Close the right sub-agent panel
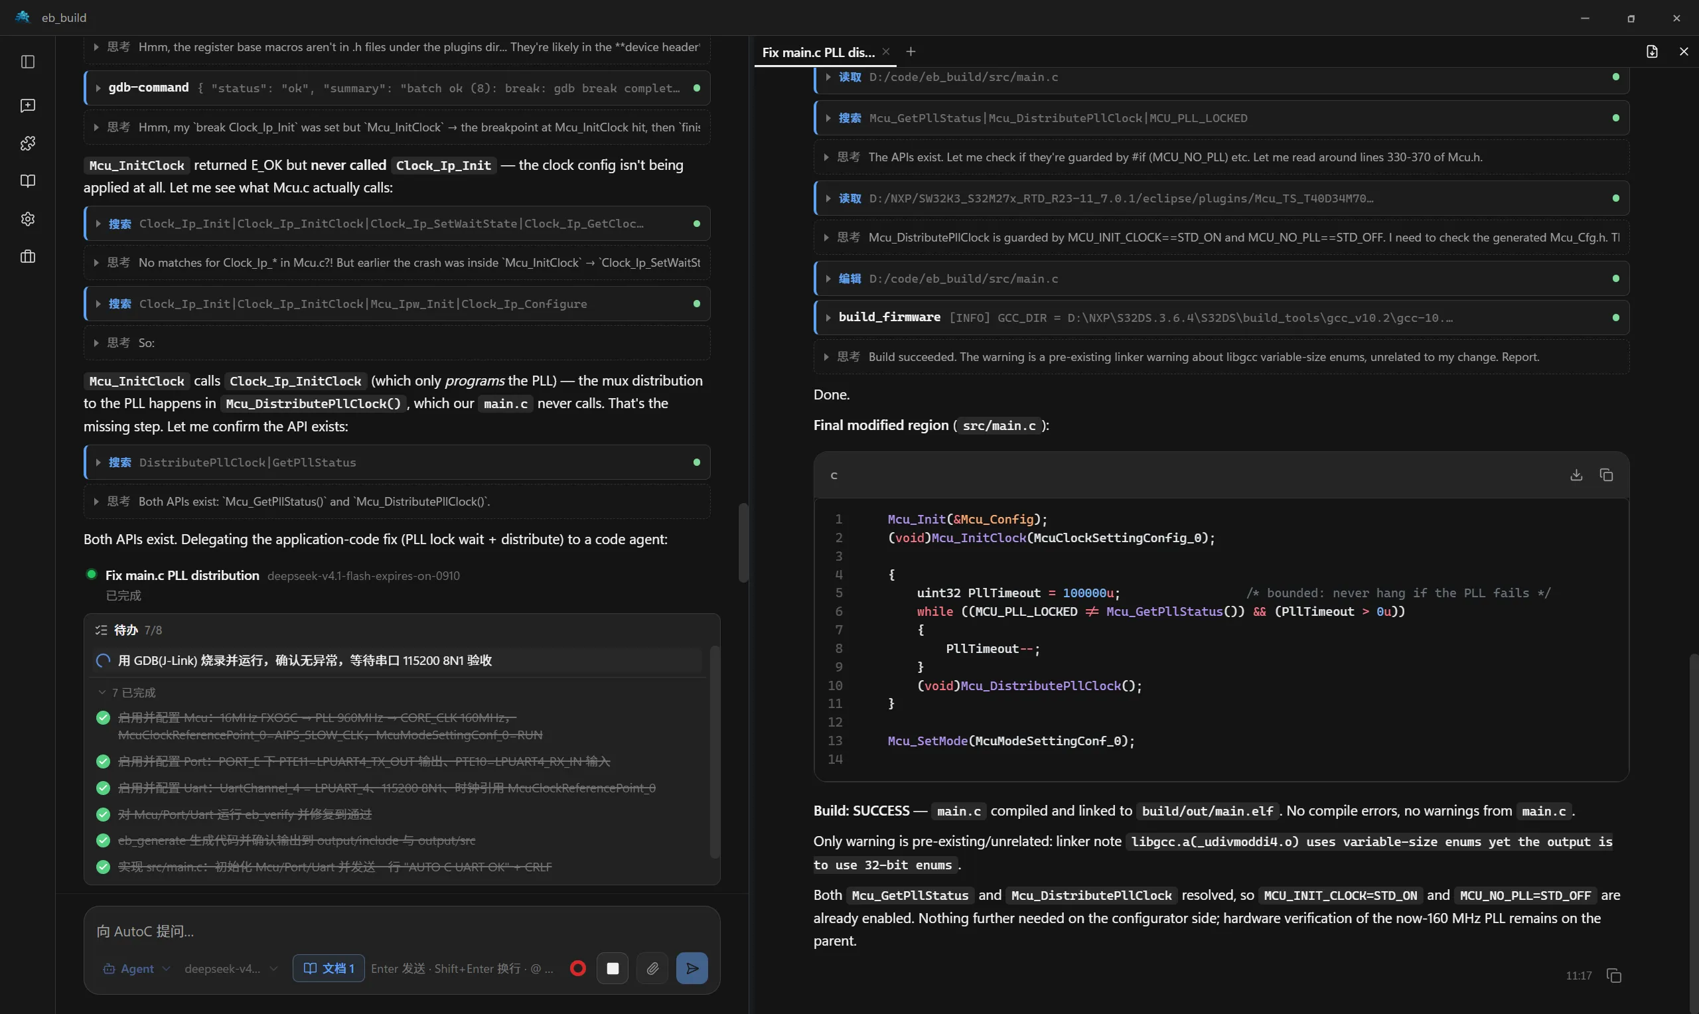Viewport: 1699px width, 1014px height. pyautogui.click(x=1684, y=52)
